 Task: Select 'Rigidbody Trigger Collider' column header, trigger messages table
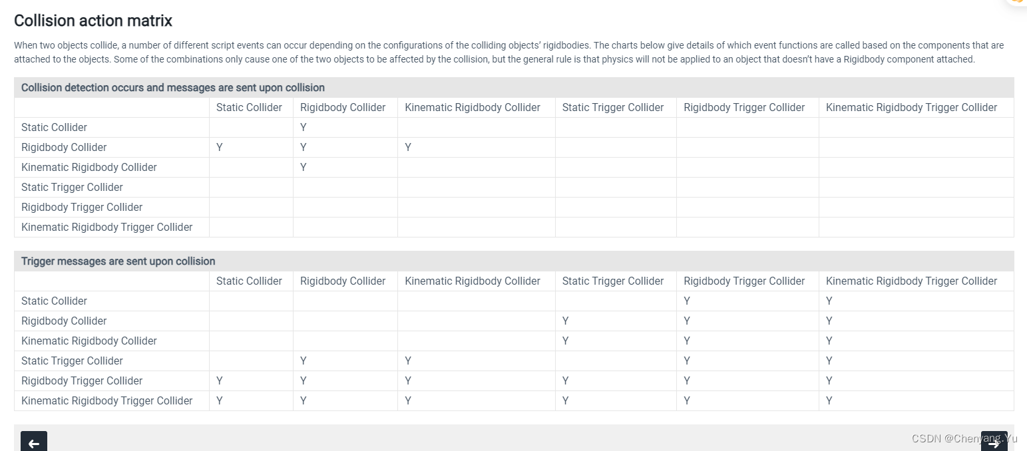point(744,281)
